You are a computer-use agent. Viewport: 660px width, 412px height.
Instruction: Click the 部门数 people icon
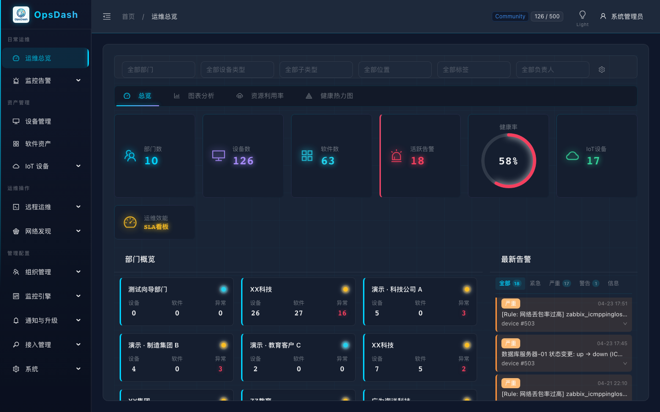(x=130, y=156)
